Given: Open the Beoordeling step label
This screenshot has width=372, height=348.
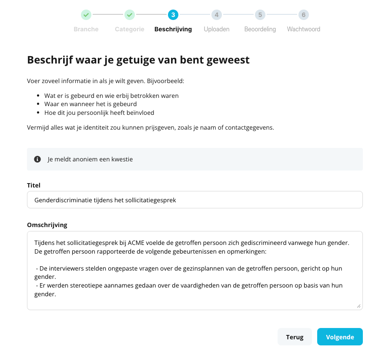Looking at the screenshot, I should (x=260, y=29).
